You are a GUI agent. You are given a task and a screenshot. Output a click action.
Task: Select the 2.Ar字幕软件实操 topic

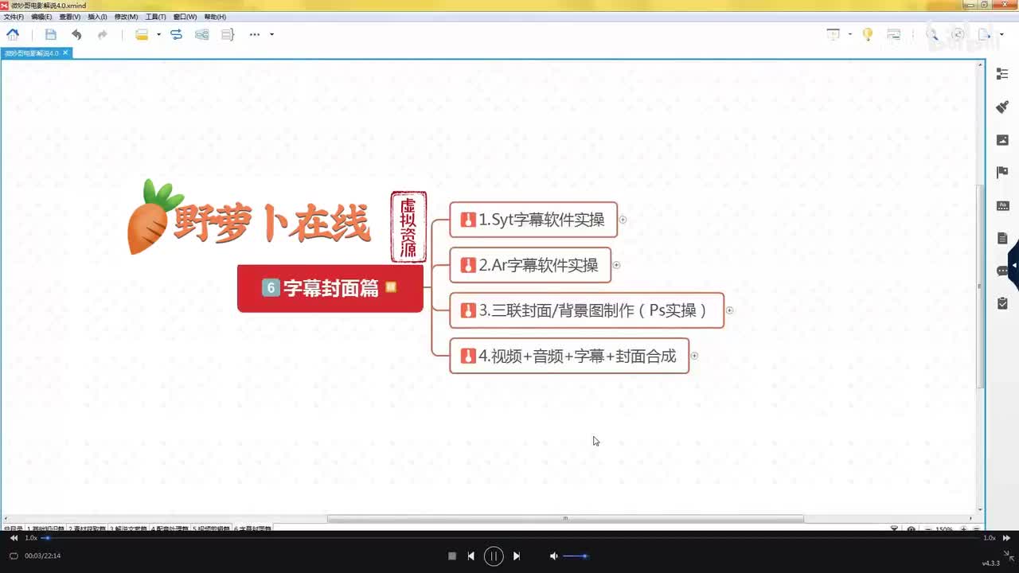click(x=530, y=265)
